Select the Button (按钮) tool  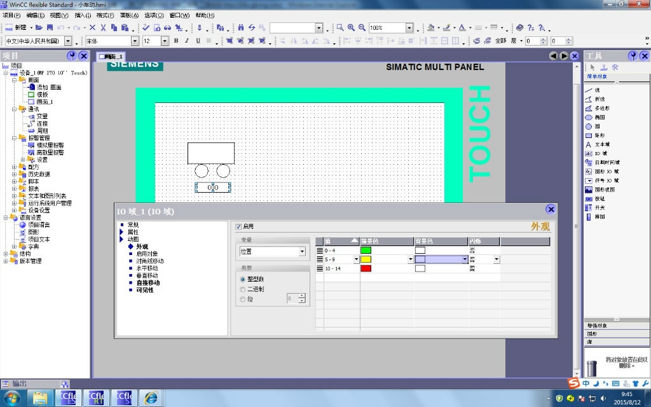pos(594,199)
